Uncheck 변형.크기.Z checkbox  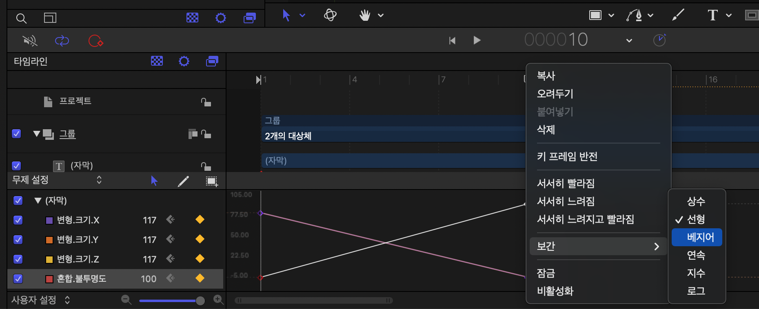[18, 259]
